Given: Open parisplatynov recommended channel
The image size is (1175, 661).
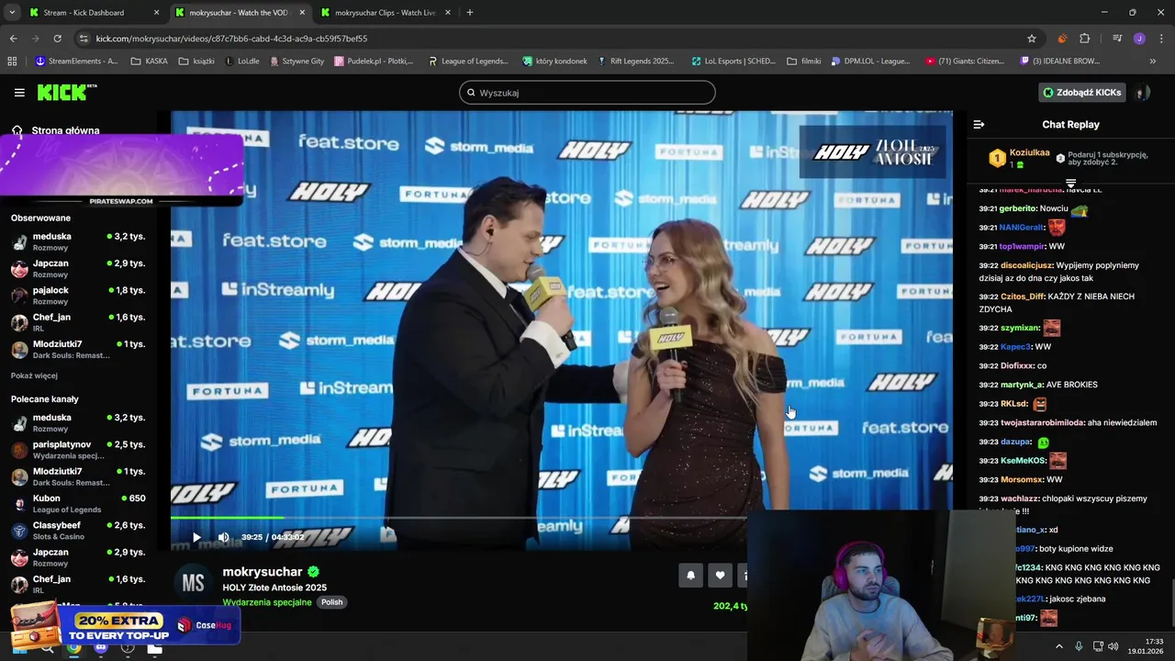Looking at the screenshot, I should point(78,450).
